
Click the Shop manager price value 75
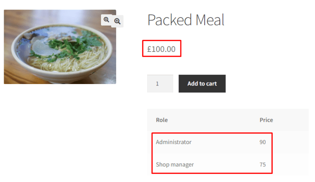[x=262, y=165]
